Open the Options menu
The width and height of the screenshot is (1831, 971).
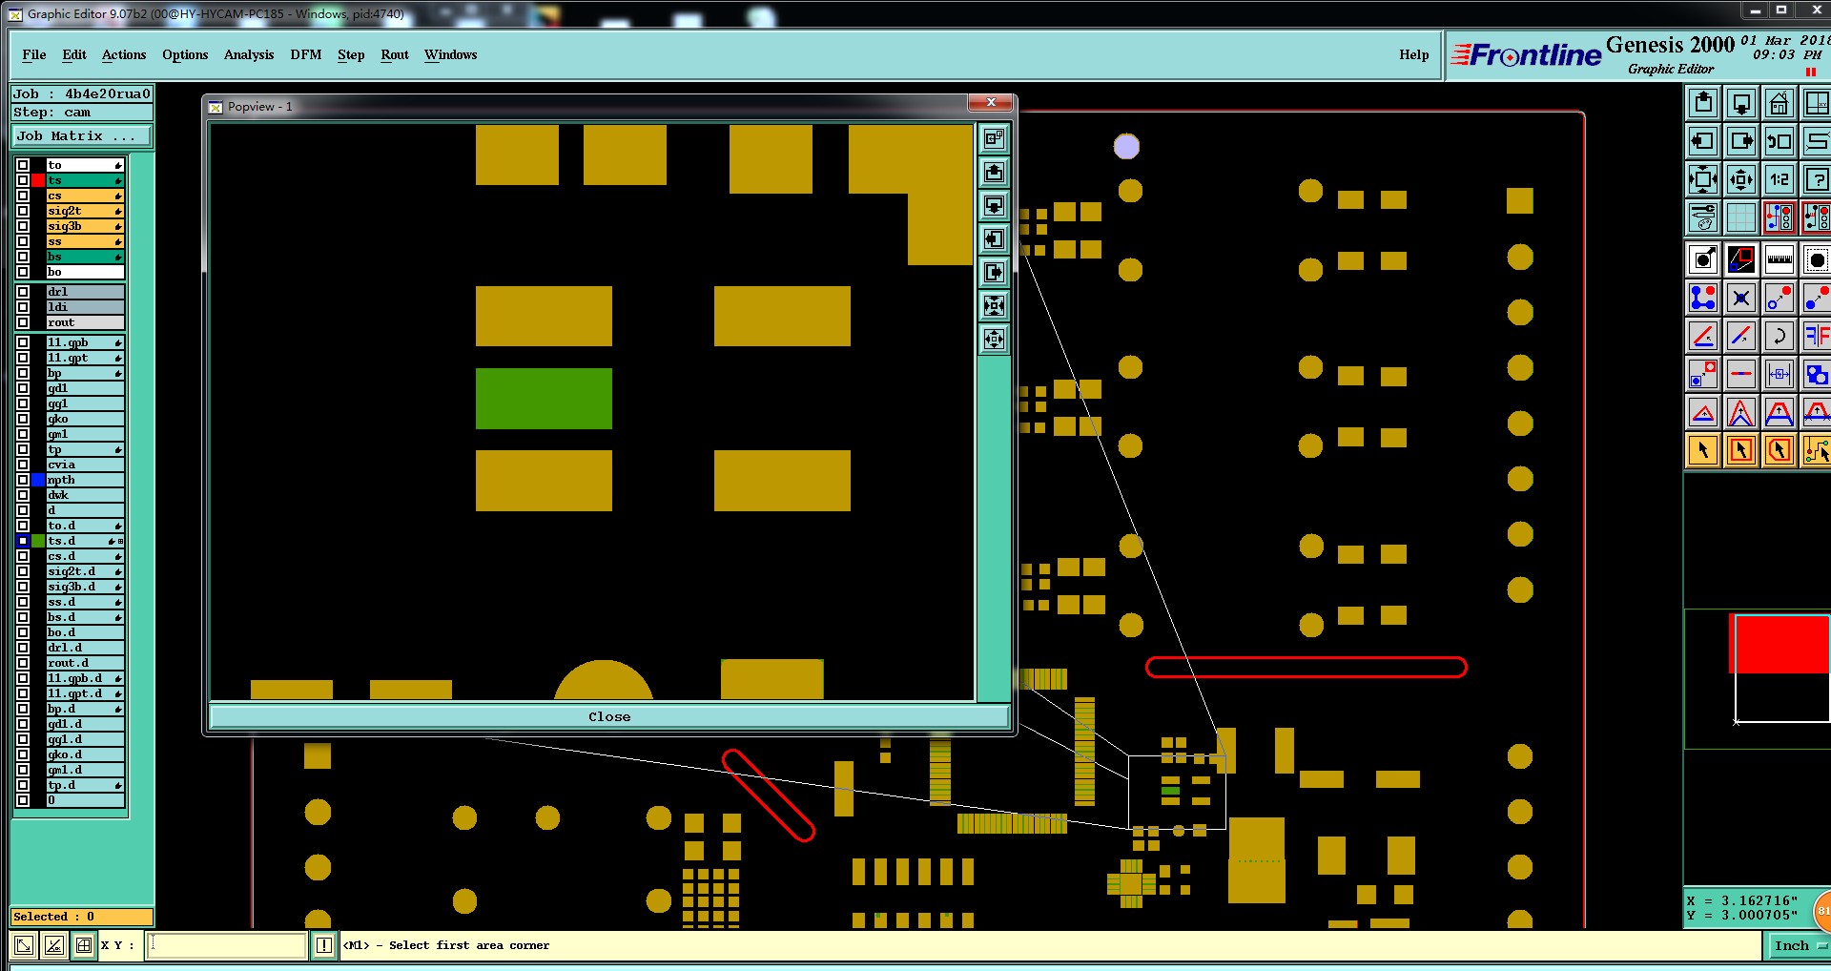[x=185, y=55]
